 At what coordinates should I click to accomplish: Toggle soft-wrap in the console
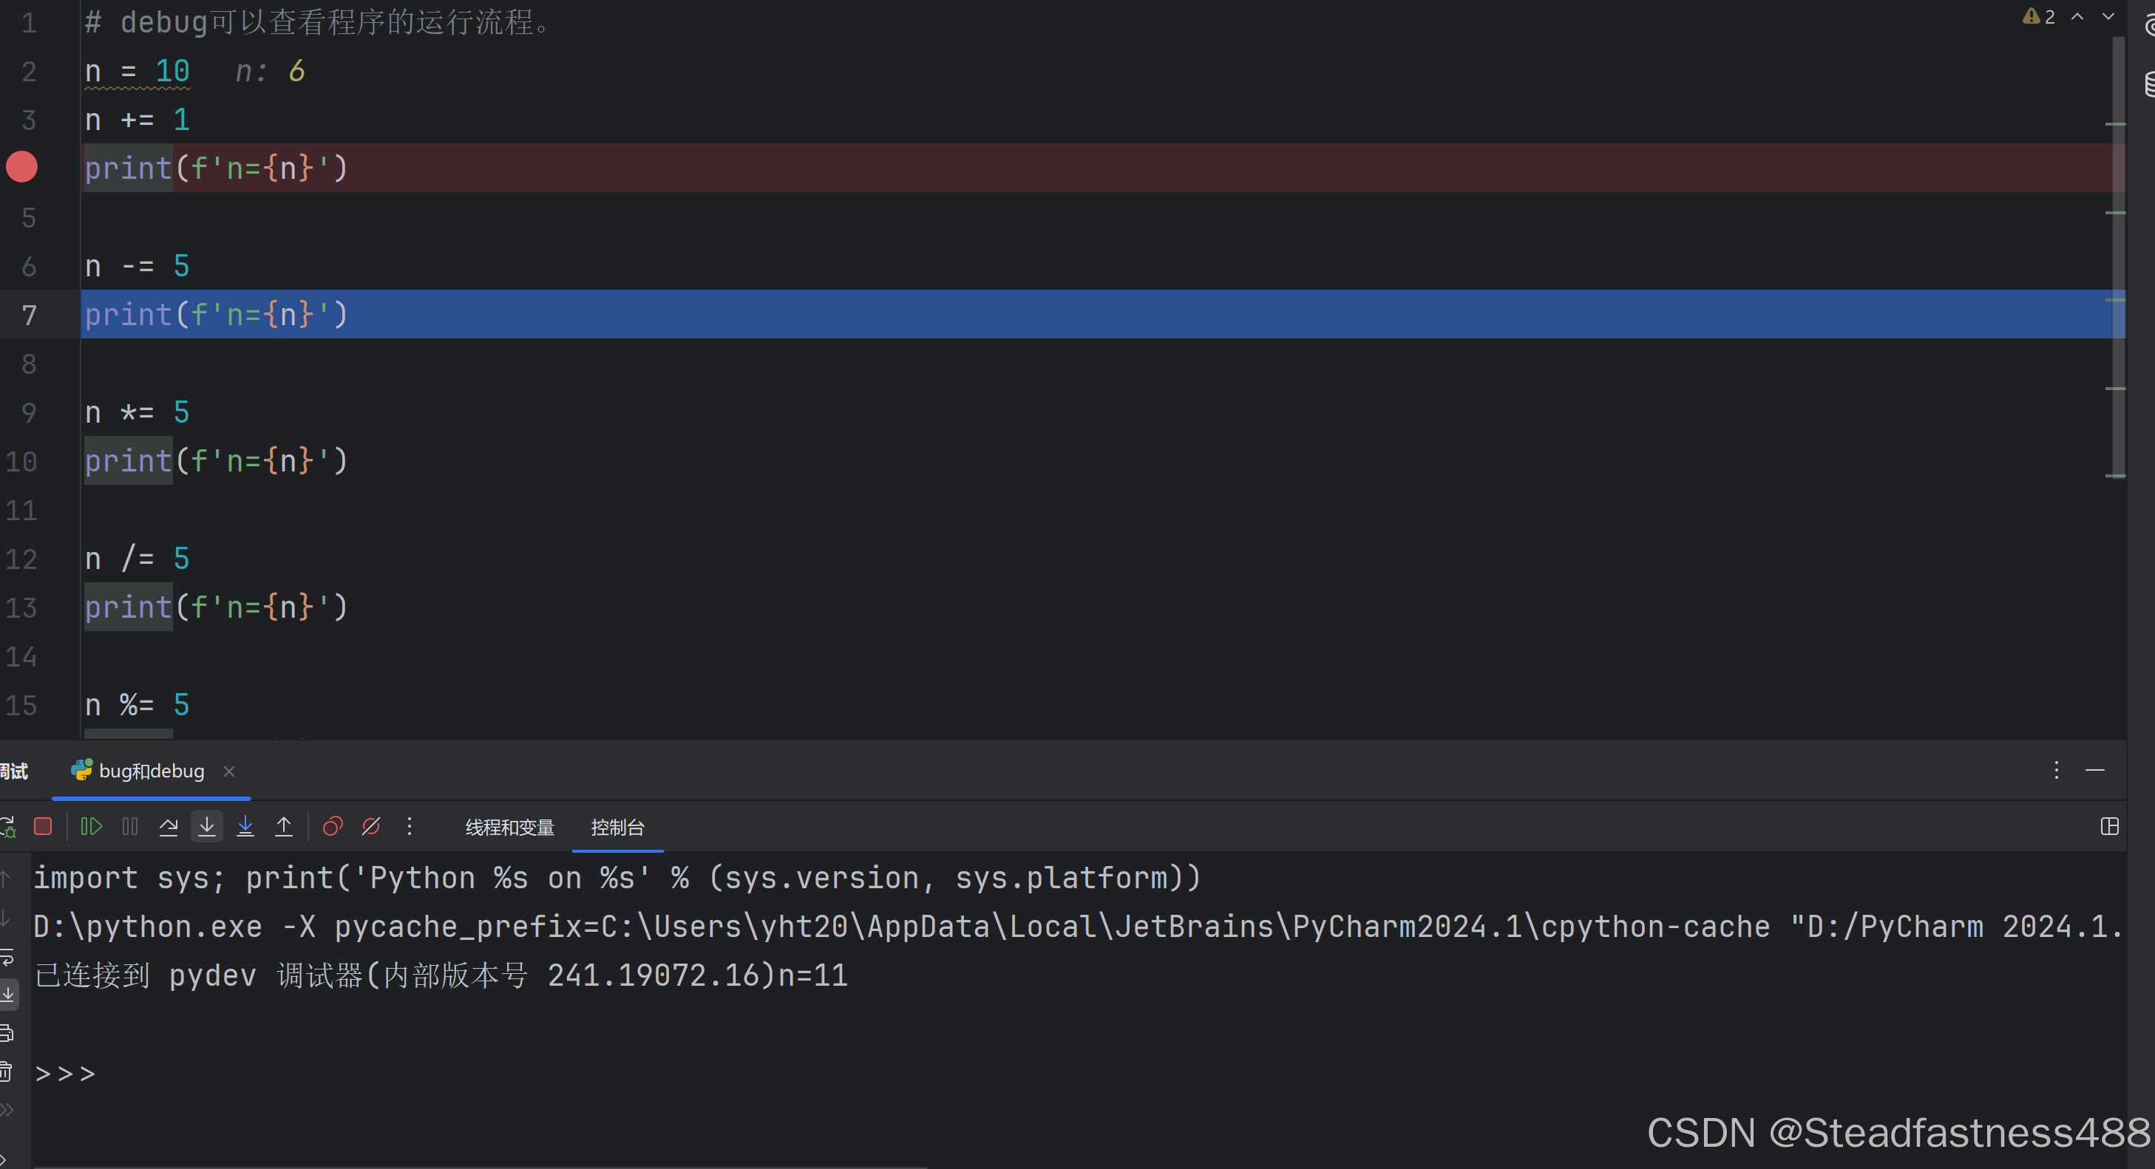tap(7, 958)
